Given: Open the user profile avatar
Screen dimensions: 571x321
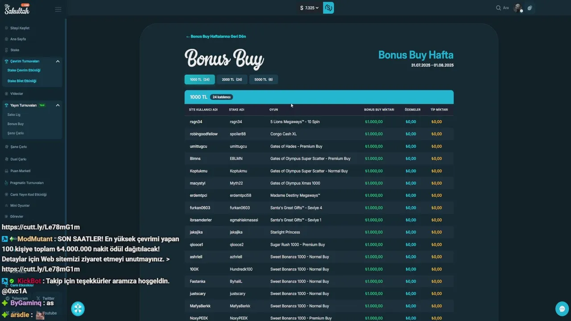Looking at the screenshot, I should click(x=518, y=8).
